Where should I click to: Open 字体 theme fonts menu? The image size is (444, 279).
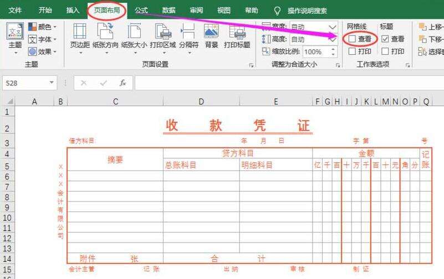click(43, 39)
